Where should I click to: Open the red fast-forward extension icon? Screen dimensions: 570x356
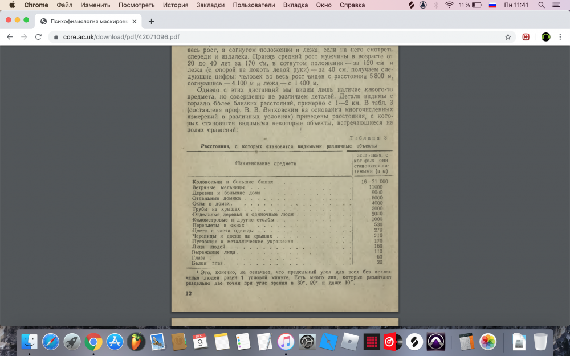click(x=526, y=36)
